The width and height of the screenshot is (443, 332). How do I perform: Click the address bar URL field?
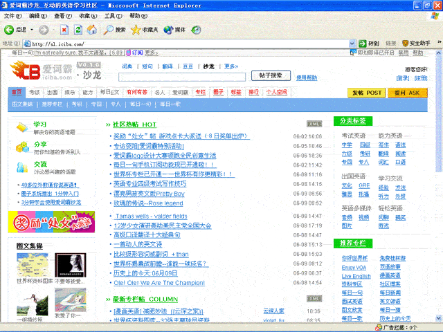[186, 44]
